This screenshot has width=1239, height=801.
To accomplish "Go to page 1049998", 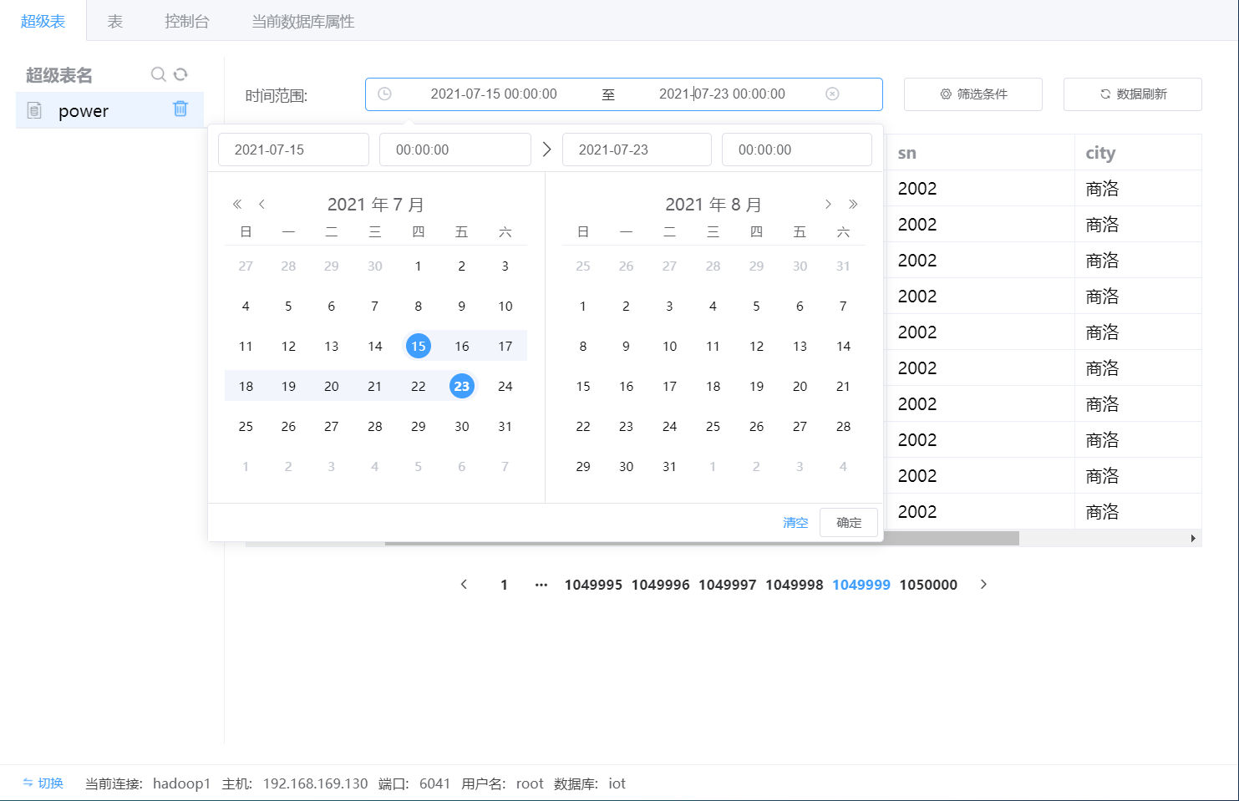I will point(794,585).
